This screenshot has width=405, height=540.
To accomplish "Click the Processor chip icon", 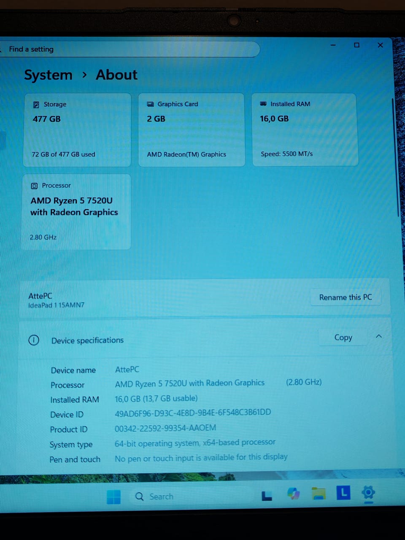I will point(34,186).
